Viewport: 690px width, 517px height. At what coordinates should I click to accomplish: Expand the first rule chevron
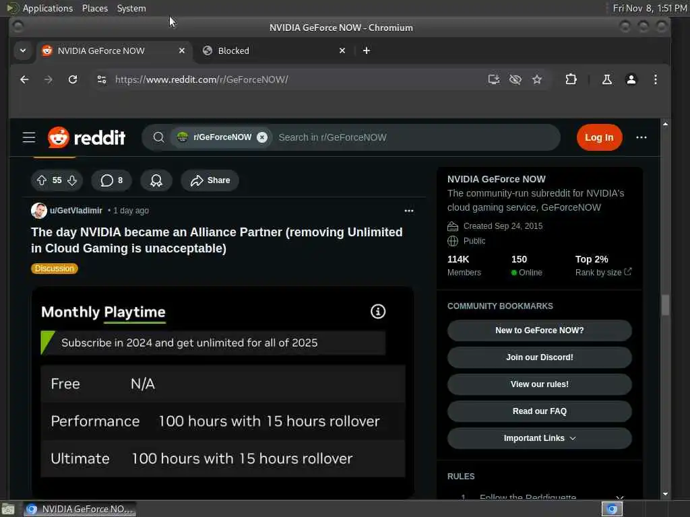click(620, 497)
